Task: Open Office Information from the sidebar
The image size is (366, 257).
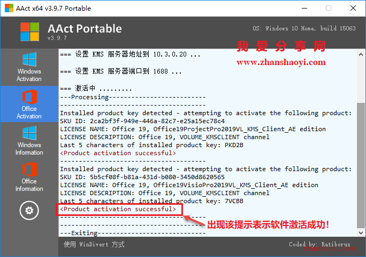Action: [29, 177]
